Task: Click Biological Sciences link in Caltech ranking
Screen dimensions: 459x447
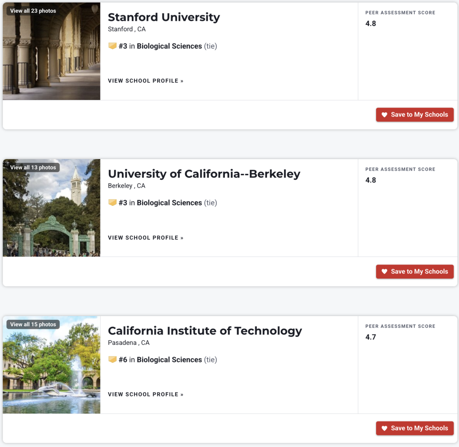Action: (169, 360)
